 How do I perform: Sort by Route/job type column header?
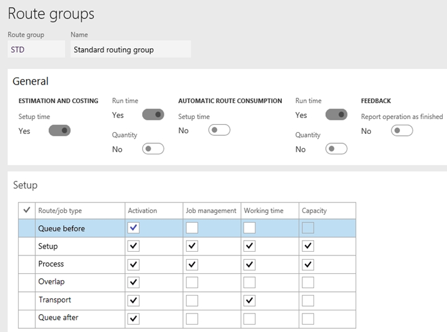point(60,210)
